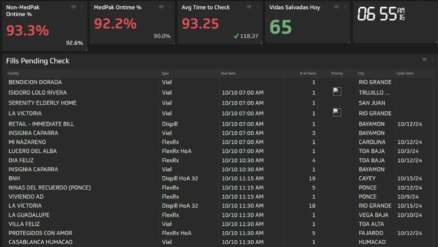Open comments on MedPak Ontime % widget

point(161,7)
